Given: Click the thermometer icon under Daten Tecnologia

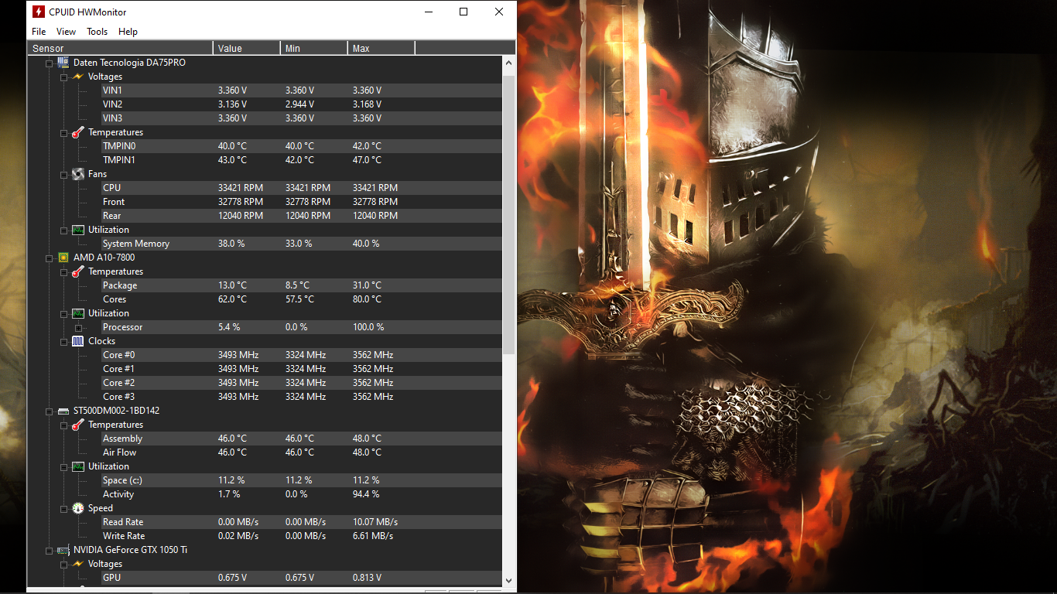Looking at the screenshot, I should click(x=77, y=132).
